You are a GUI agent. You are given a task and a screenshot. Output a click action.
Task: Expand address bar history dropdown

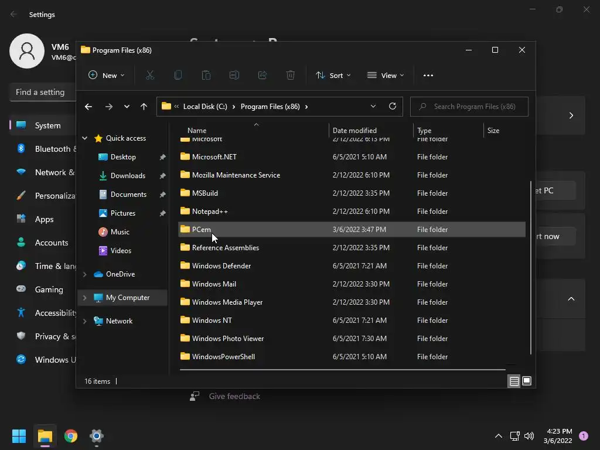[x=373, y=107]
